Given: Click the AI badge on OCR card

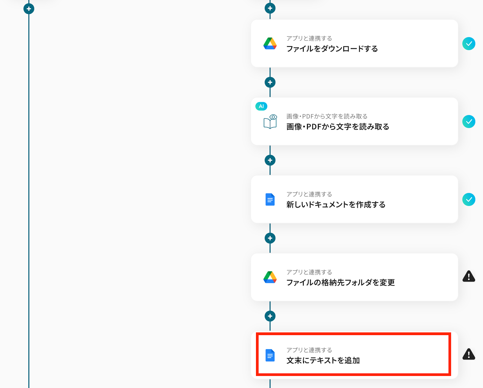Looking at the screenshot, I should pyautogui.click(x=261, y=106).
